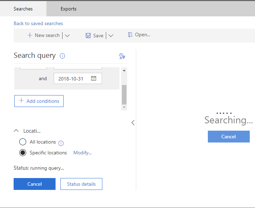Click the conditions list scrollbar thumb
Viewport: 255px width, 208px height.
124,94
